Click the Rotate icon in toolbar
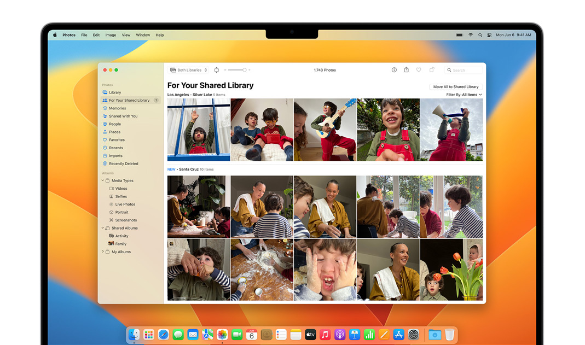Viewport: 585px width, 345px height. point(432,69)
